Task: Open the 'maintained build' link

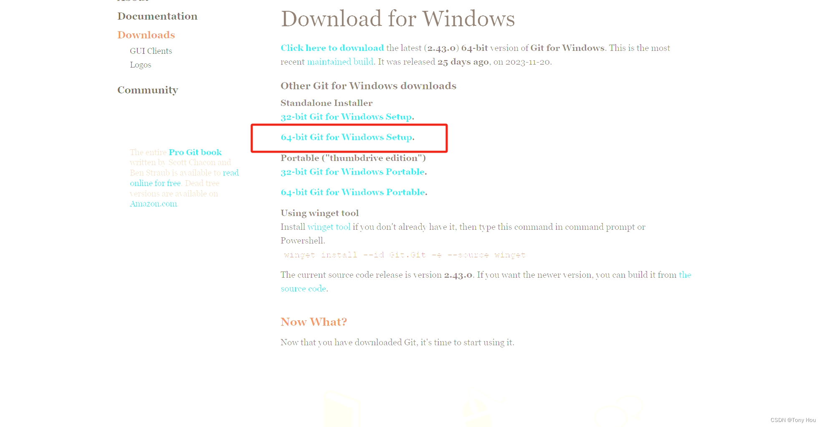Action: [x=340, y=62]
